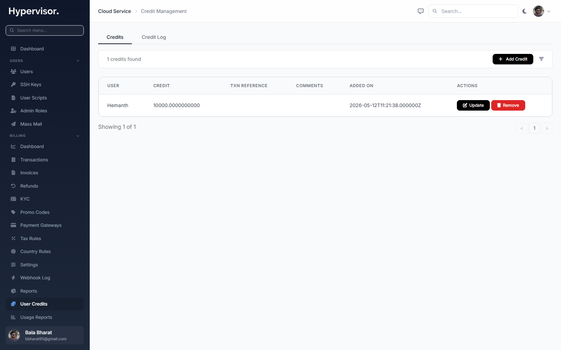Open Promo Codes tag icon
561x350 pixels.
pyautogui.click(x=13, y=212)
